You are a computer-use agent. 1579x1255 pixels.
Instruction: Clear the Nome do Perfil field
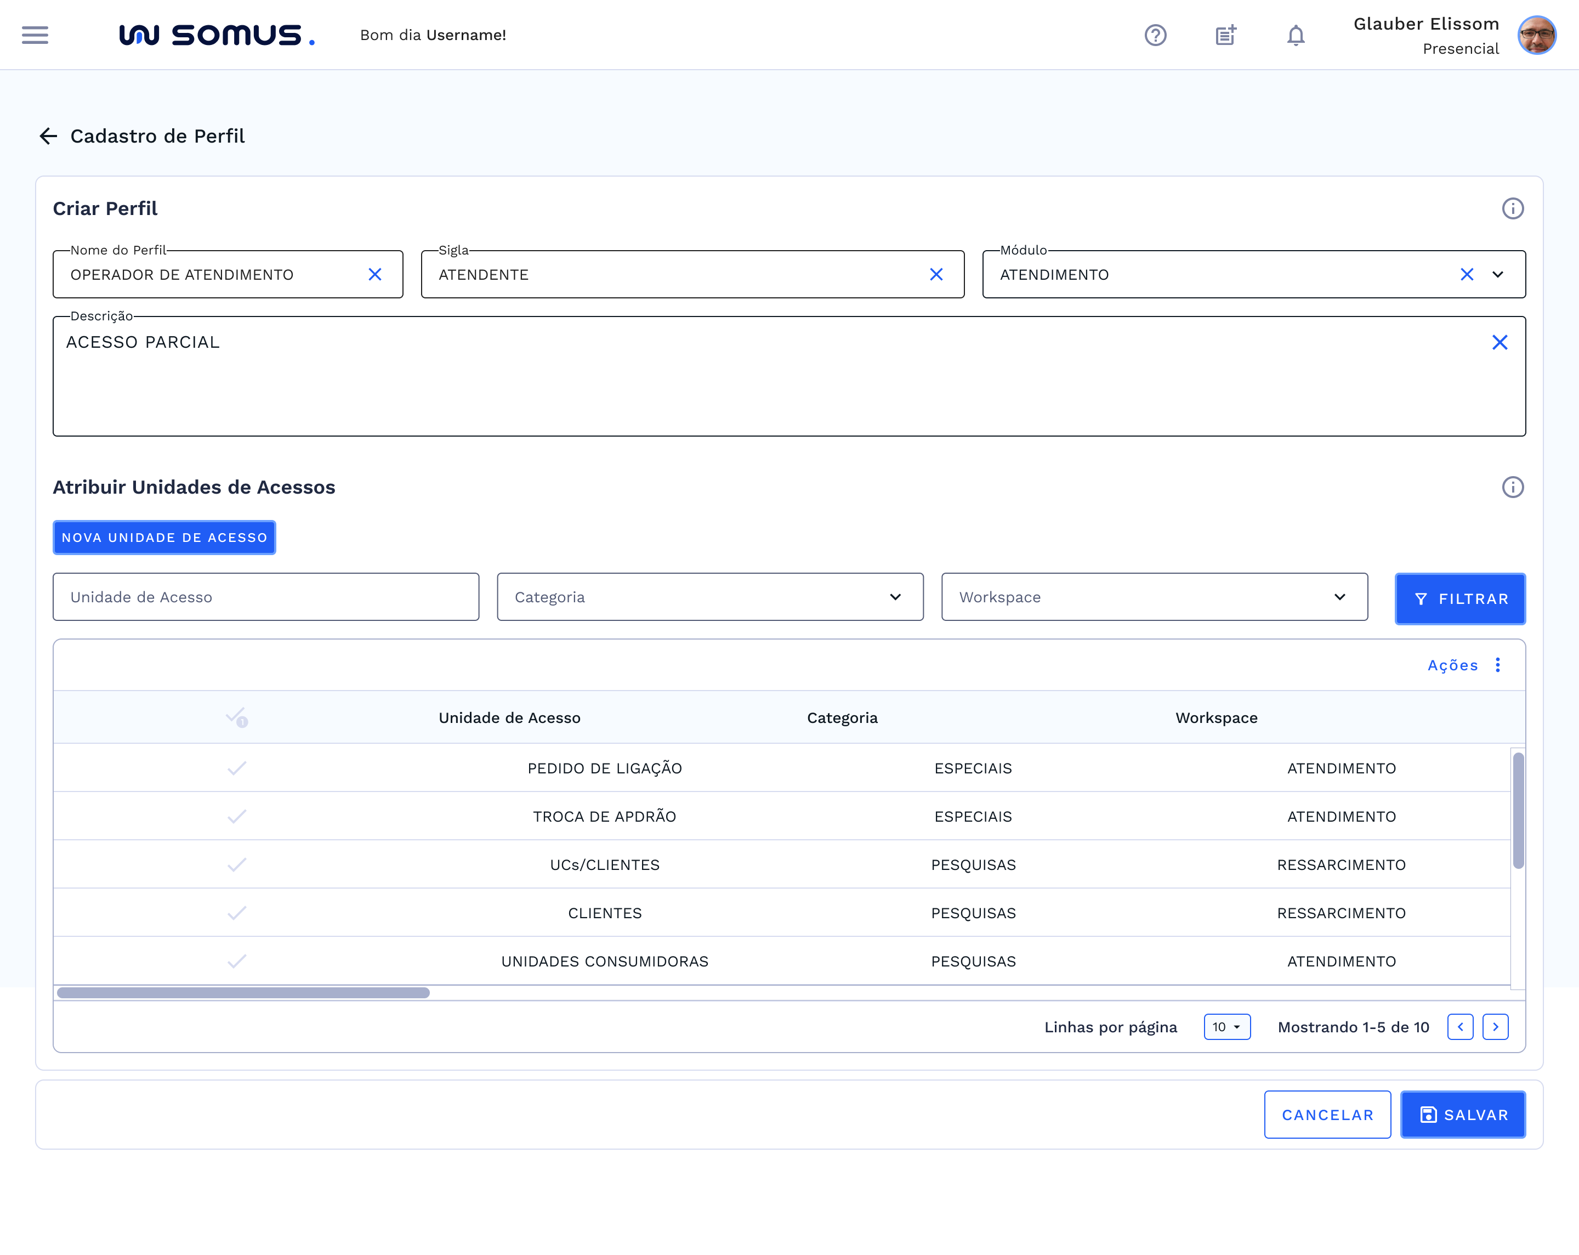375,275
